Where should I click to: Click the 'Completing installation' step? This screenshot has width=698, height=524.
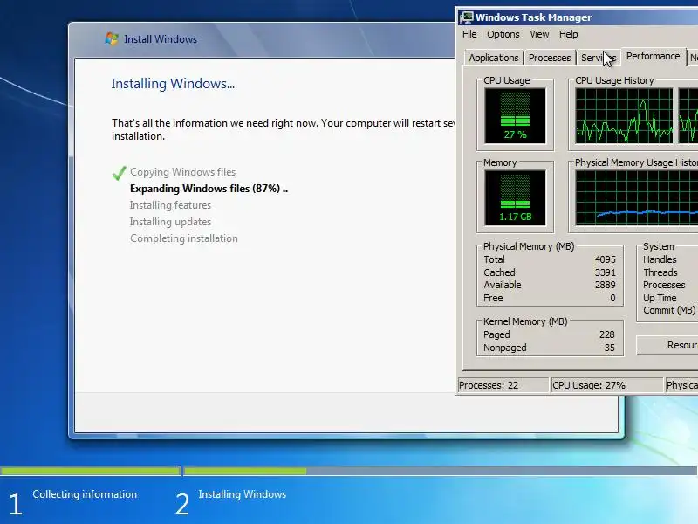184,238
